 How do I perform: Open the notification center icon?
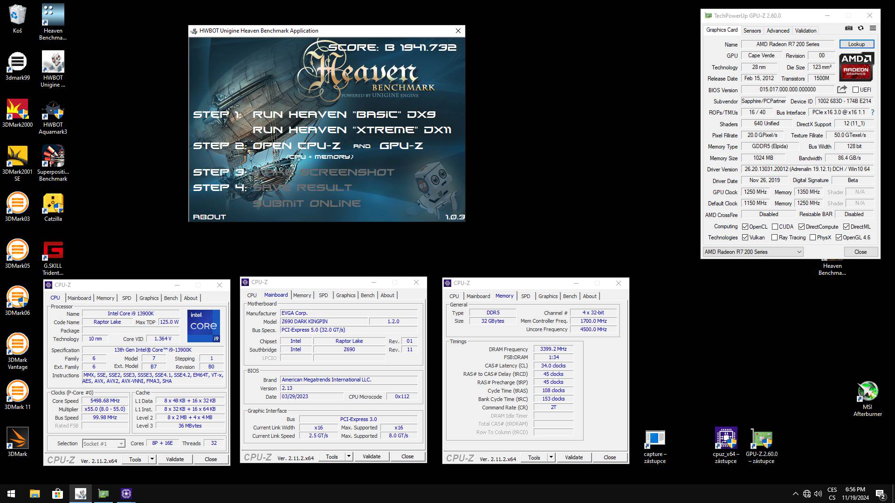click(x=881, y=494)
